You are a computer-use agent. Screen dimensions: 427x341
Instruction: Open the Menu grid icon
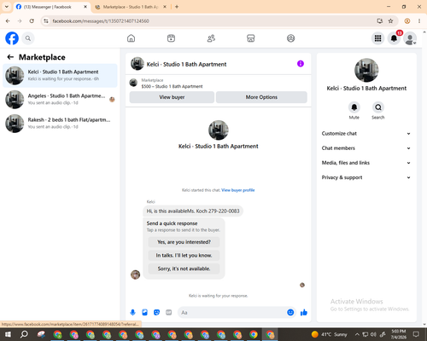point(377,38)
